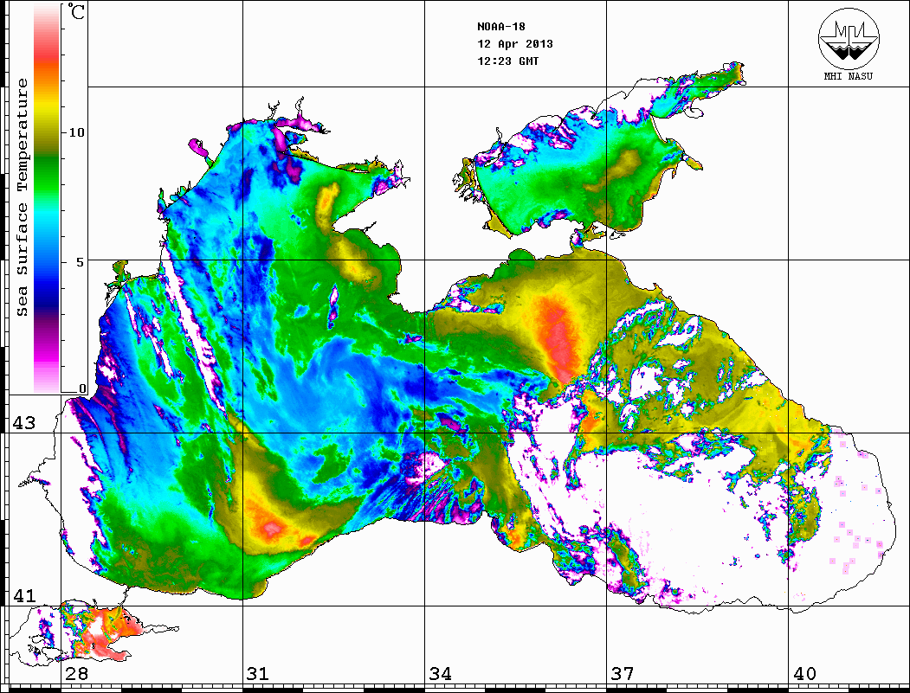Screen dimensions: 910x693
Task: Click the '12:23 GMT' time text
Action: (508, 61)
